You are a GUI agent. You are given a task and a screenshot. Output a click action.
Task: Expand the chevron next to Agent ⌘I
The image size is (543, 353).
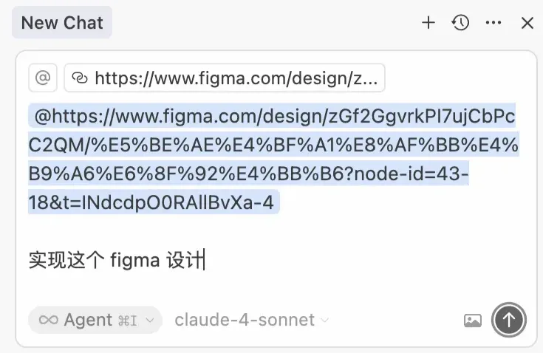click(x=150, y=321)
